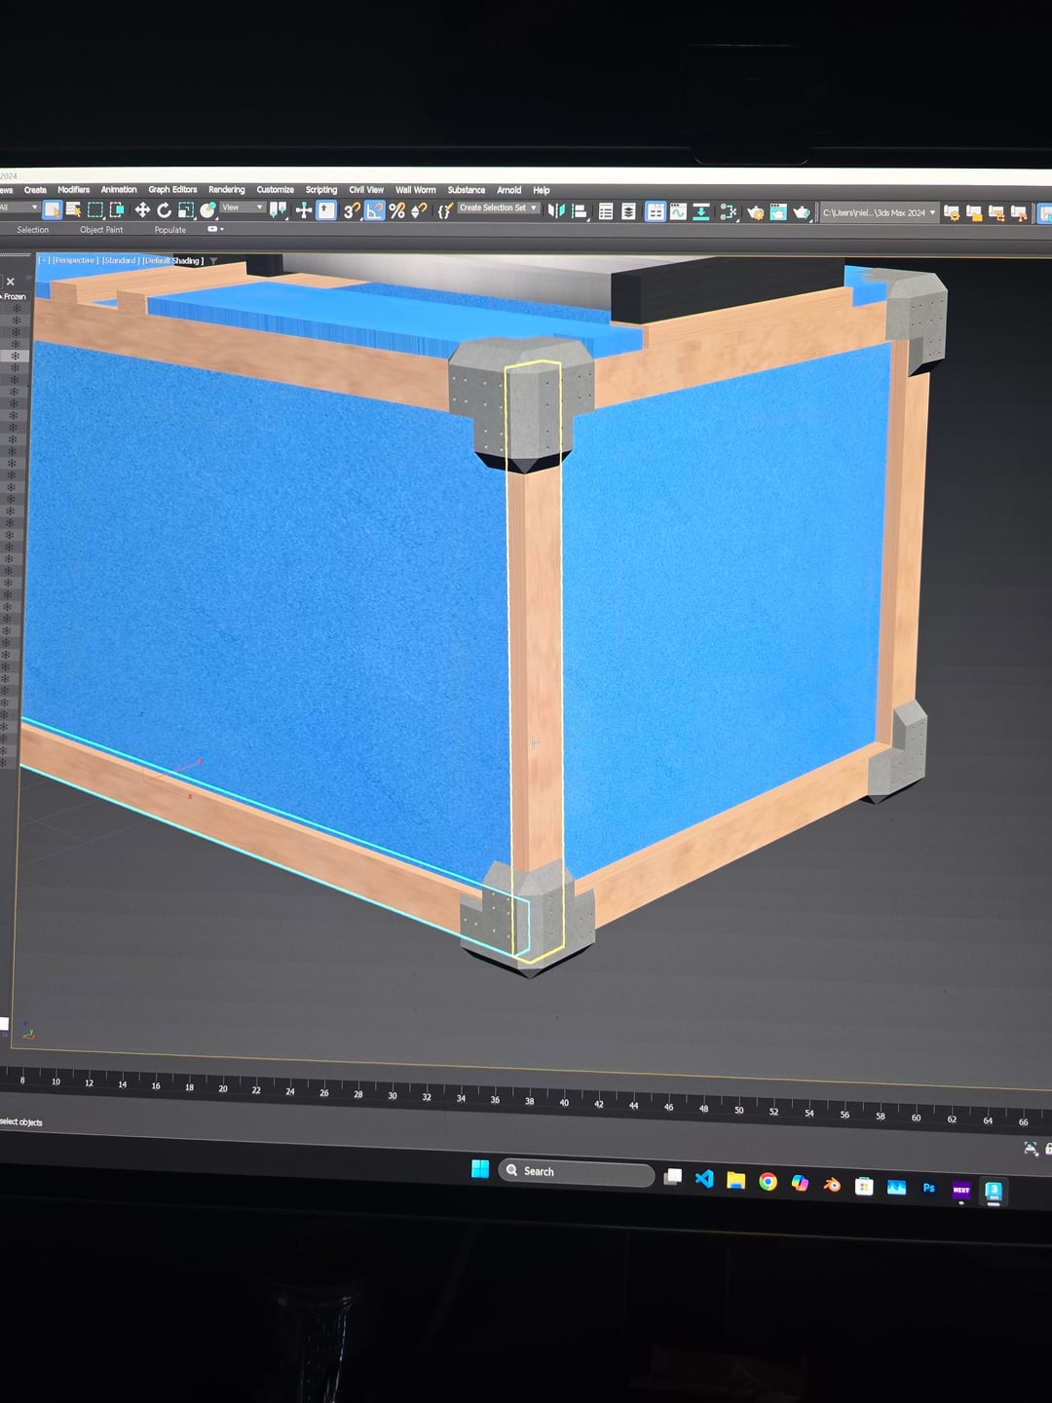Select the Move tool in toolbar
This screenshot has height=1403, width=1052.
coord(142,209)
